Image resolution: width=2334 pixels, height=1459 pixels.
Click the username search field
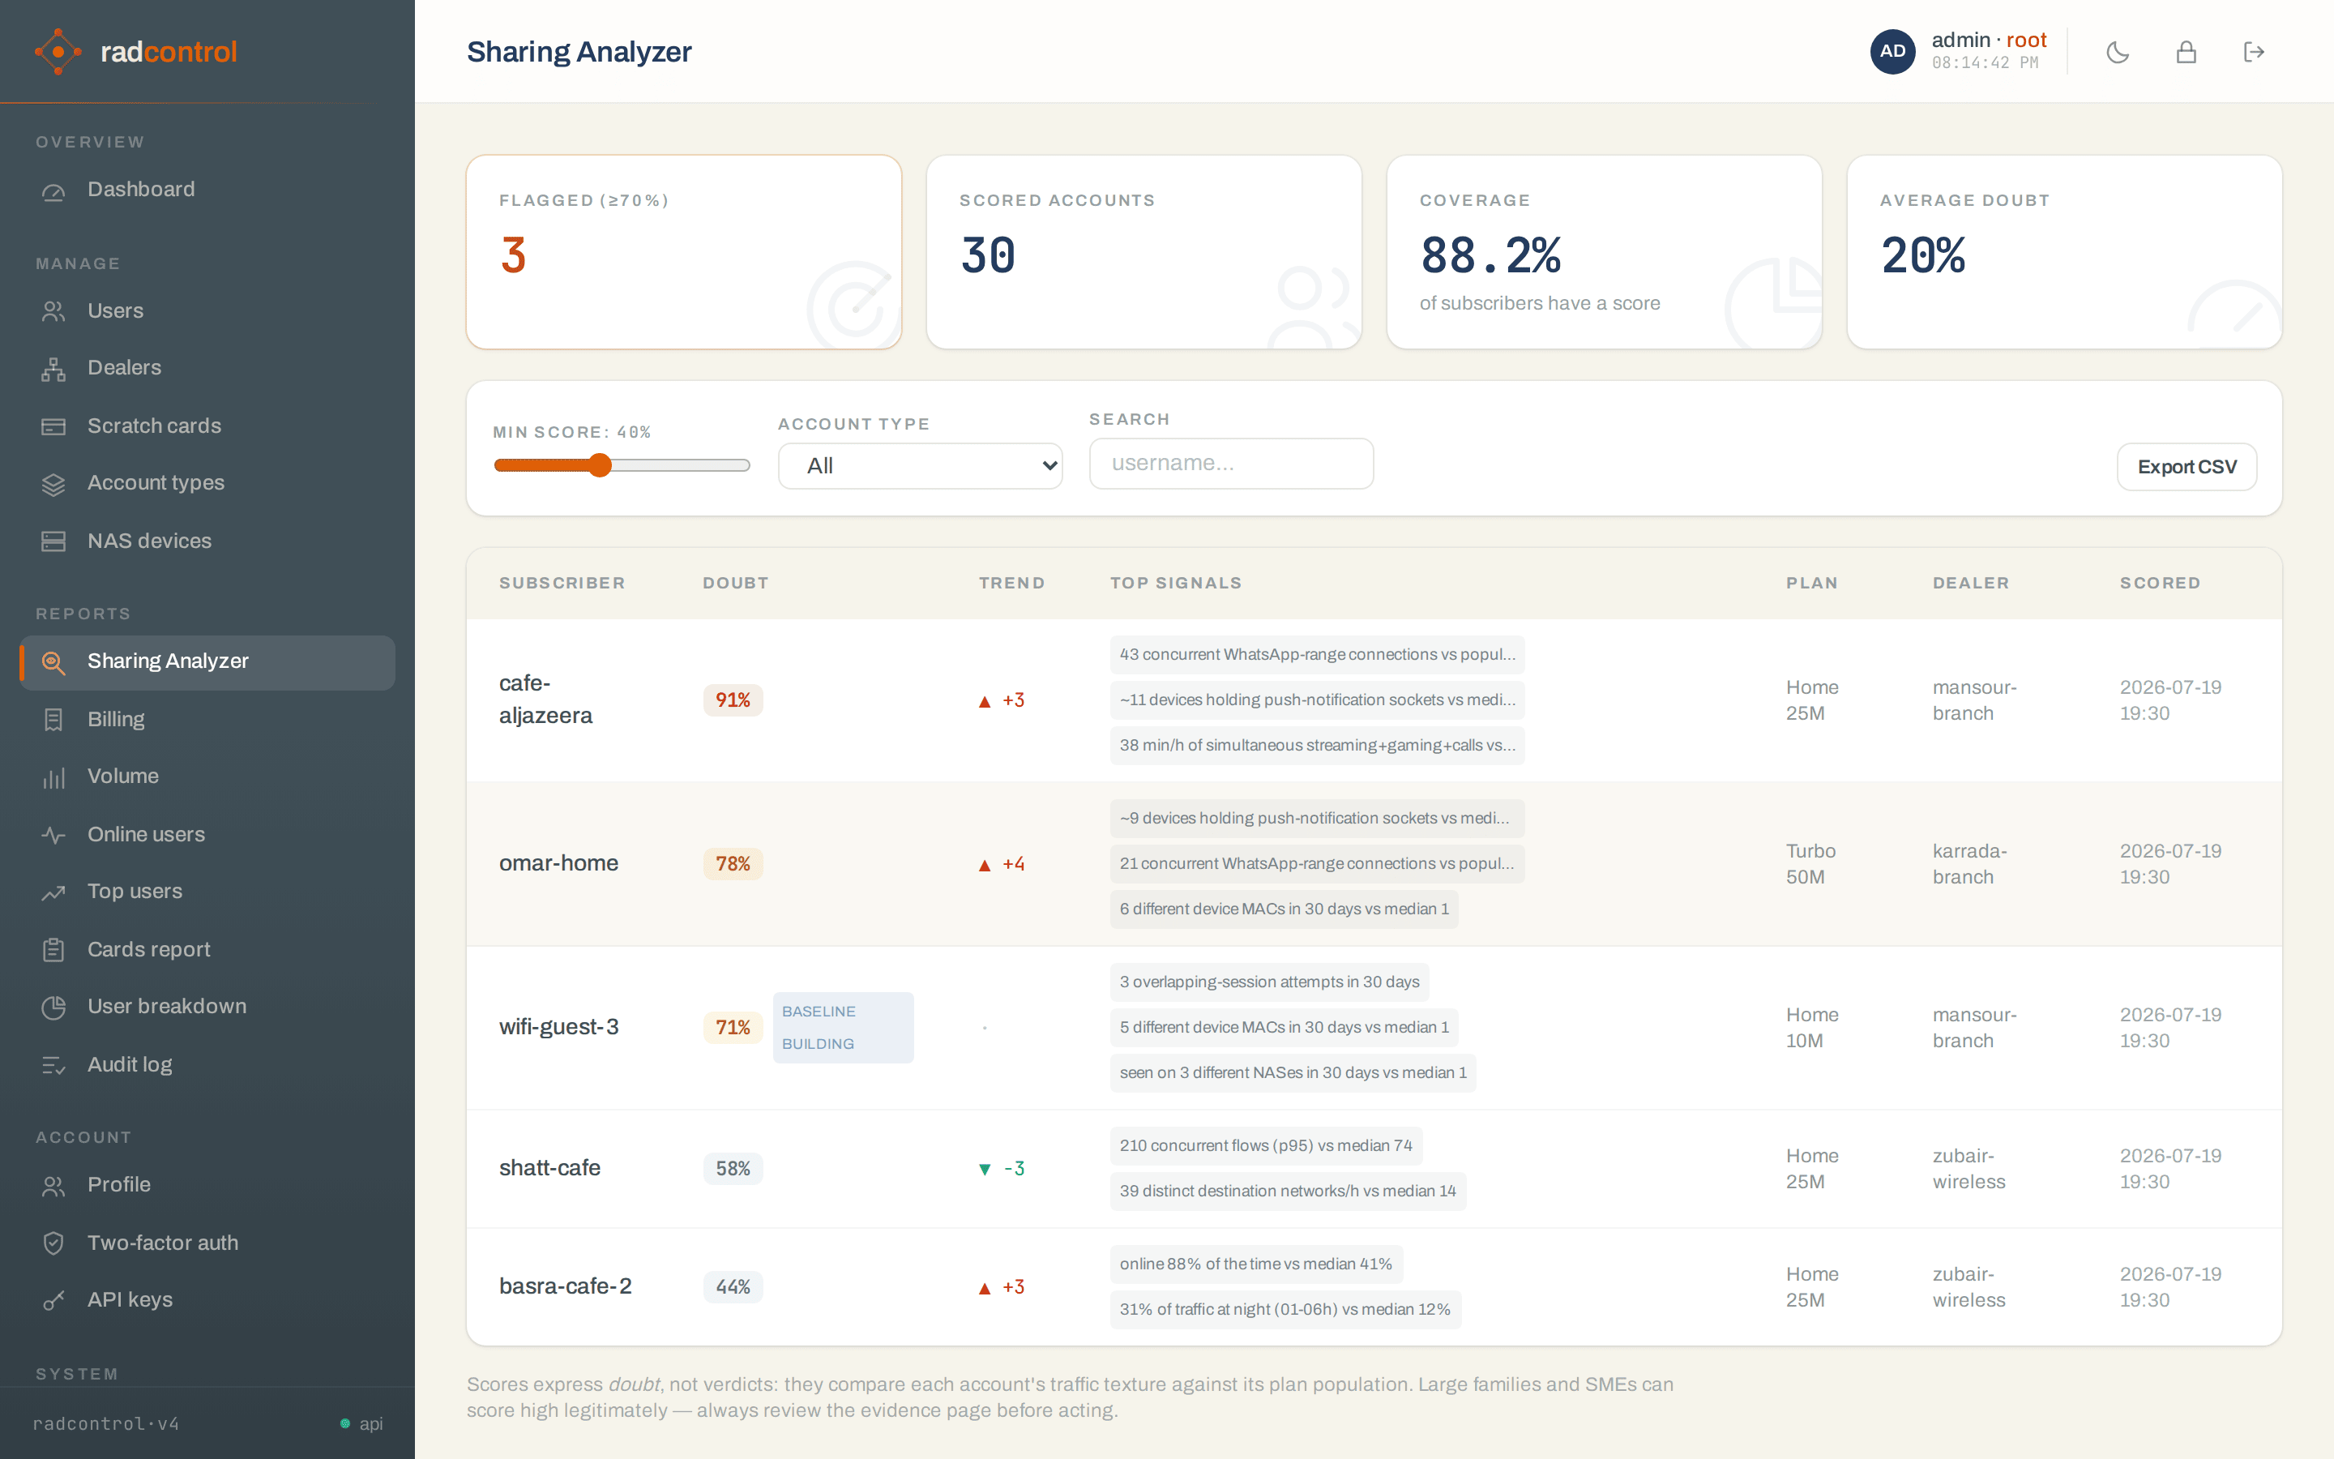(1232, 463)
